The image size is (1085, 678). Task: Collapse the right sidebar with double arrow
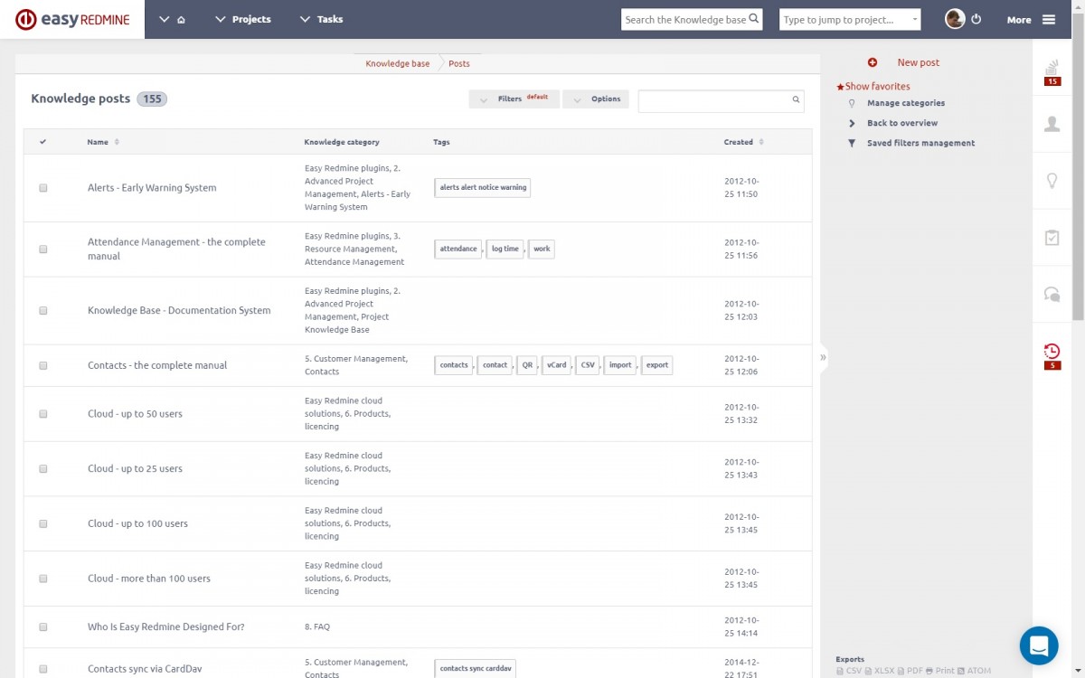coord(823,357)
